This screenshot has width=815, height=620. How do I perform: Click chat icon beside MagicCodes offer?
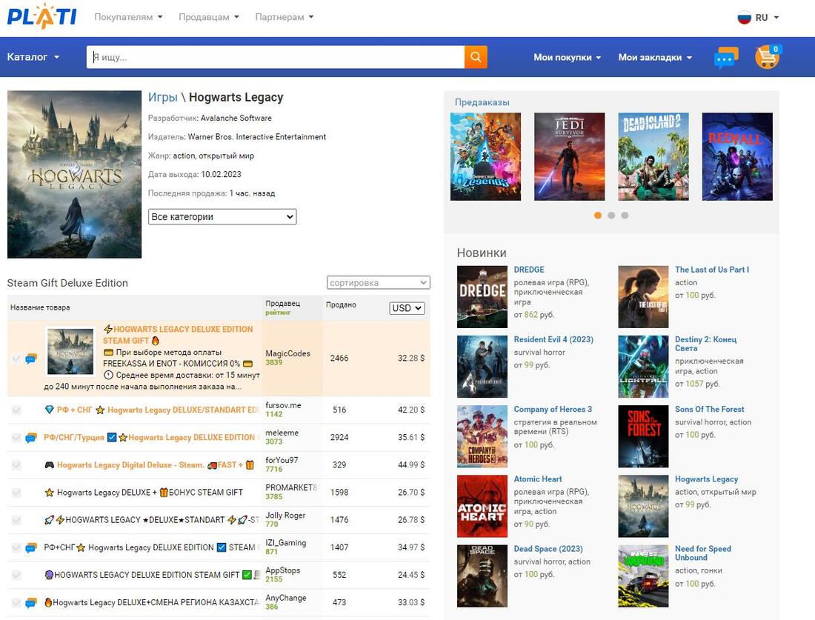(31, 359)
